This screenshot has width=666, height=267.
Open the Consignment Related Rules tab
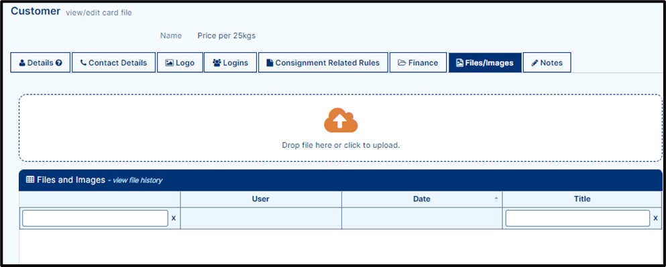click(323, 63)
